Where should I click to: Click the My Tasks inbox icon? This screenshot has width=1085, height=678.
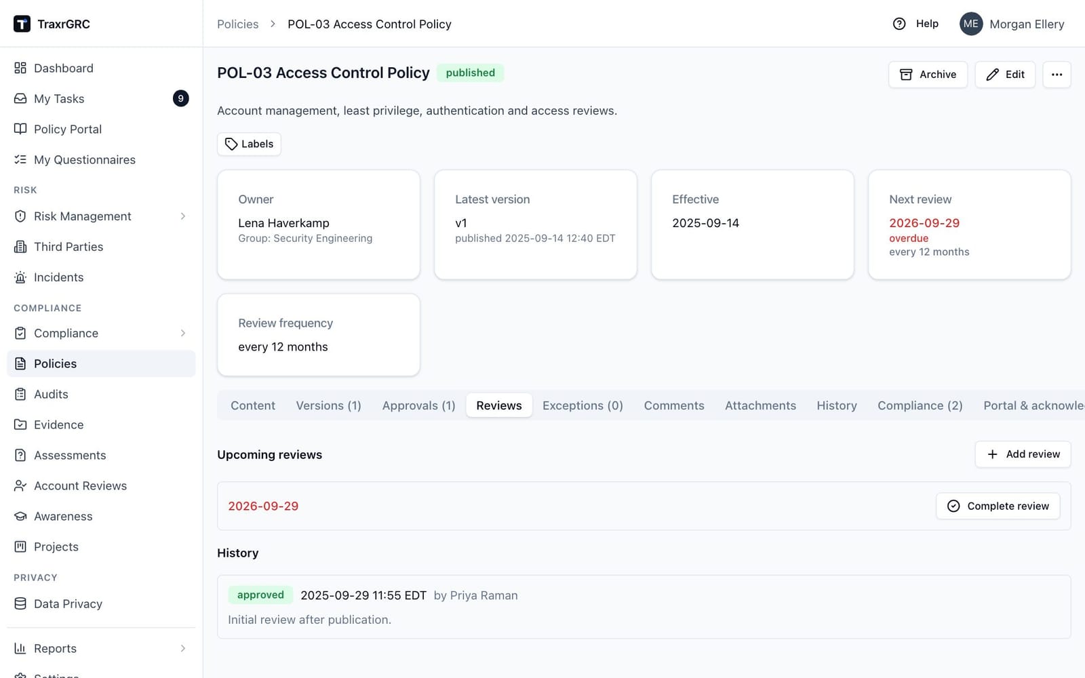20,98
